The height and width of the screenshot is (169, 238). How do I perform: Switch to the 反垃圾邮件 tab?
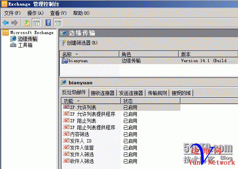click(74, 92)
